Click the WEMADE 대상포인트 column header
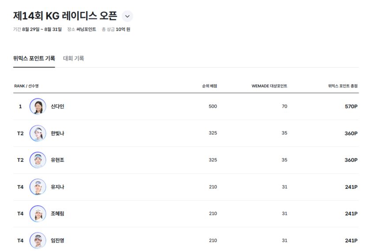Image resolution: width=375 pixels, height=251 pixels. pos(269,86)
